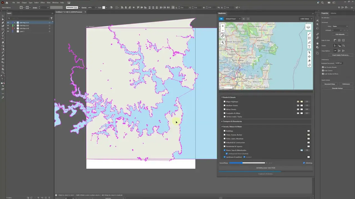Open the Units Points dropdown
This screenshot has height=199, width=355.
pos(340,26)
